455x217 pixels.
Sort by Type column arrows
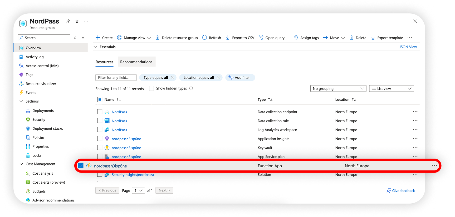tap(270, 100)
